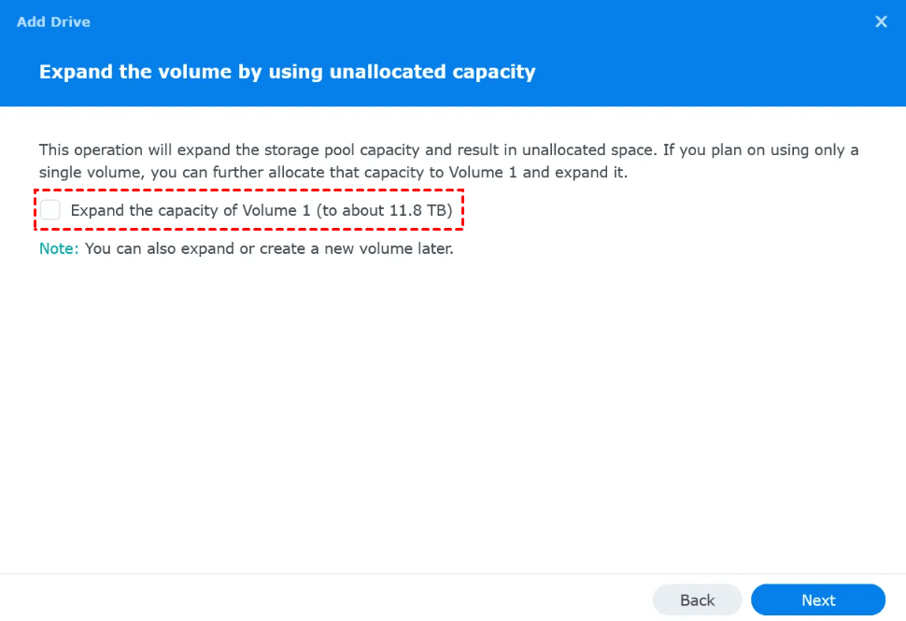The height and width of the screenshot is (621, 906).
Task: Click 'This operation will expand' description text
Action: 131,150
